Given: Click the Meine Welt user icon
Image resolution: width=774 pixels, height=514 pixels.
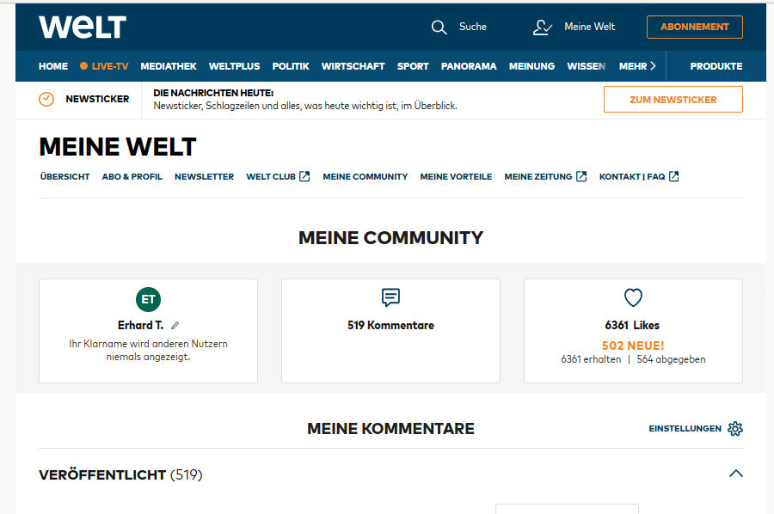Looking at the screenshot, I should [543, 28].
